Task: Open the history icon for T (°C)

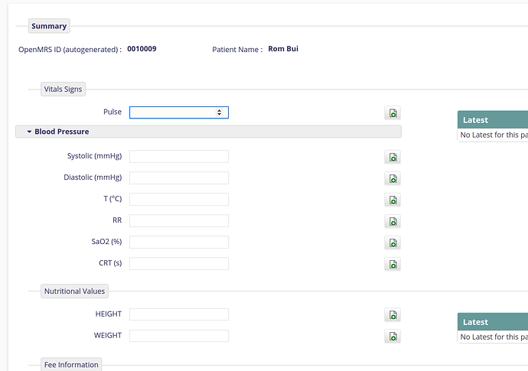Action: 393,200
